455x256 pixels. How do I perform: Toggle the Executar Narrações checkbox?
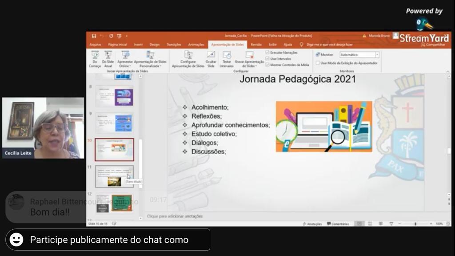(267, 52)
